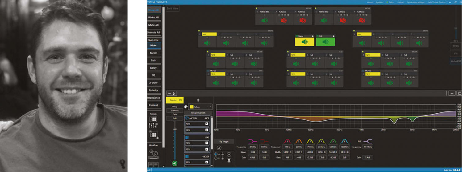463x173 pixels.
Task: Open Application settings in top menu
Action: [415, 2]
